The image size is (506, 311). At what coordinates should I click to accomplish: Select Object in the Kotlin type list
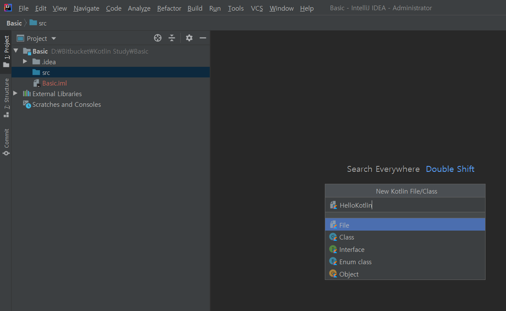click(405, 274)
